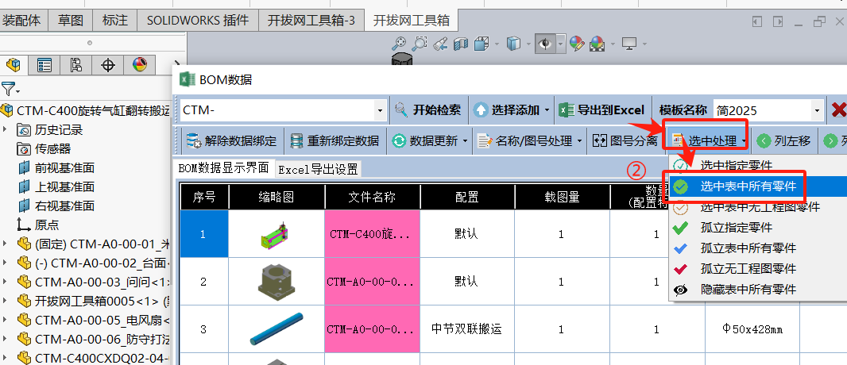Click the feature tree filter funnel
The height and width of the screenshot is (365, 847).
[10, 89]
